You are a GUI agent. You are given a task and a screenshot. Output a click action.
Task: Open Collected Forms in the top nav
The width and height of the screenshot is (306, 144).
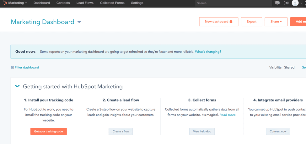click(112, 3)
